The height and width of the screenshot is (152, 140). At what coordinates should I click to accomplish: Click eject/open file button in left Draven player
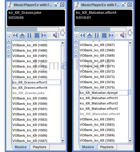pos(22,35)
